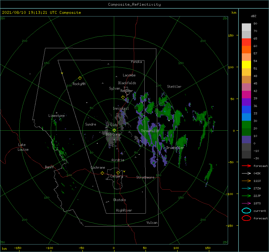Click the HighRiver city label

(124, 210)
